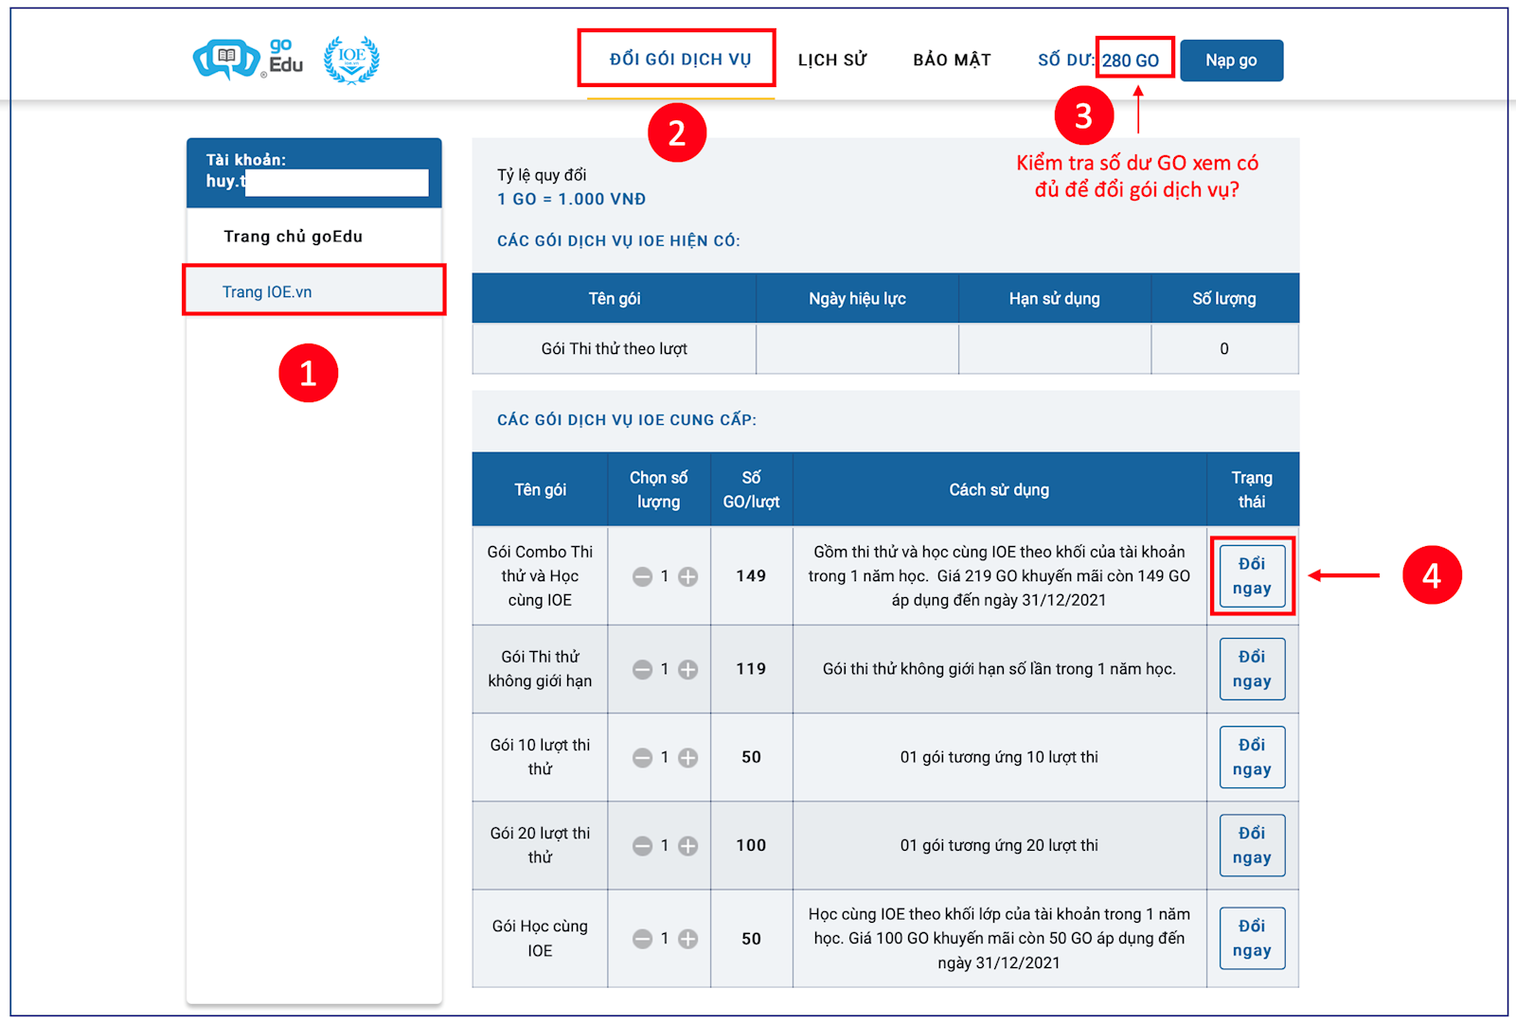The width and height of the screenshot is (1516, 1023).
Task: Click the goEdu logo
Action: click(x=248, y=59)
